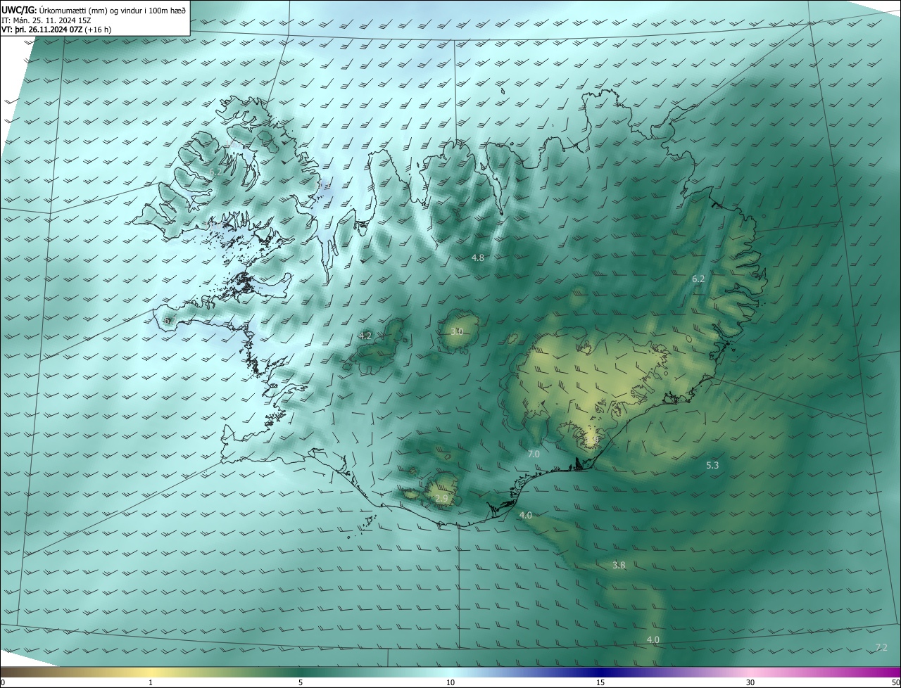
Task: Click the 4.8 value label in north Iceland
Action: coord(477,258)
